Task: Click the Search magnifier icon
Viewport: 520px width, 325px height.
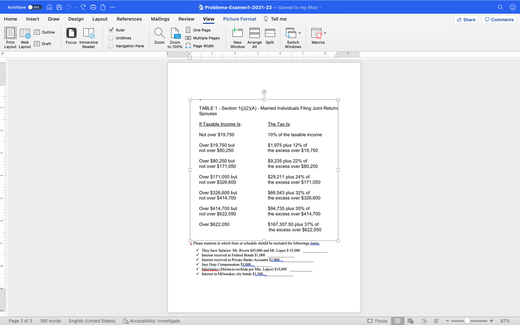Action: tap(500, 7)
